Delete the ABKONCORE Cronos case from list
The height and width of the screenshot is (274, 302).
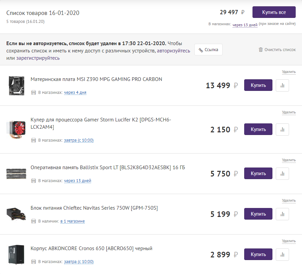(x=289, y=241)
